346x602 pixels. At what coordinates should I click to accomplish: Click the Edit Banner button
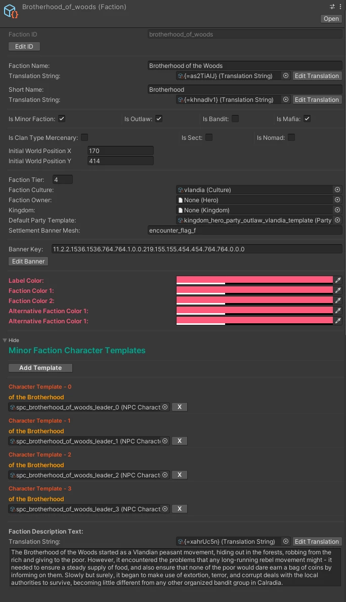tap(28, 261)
